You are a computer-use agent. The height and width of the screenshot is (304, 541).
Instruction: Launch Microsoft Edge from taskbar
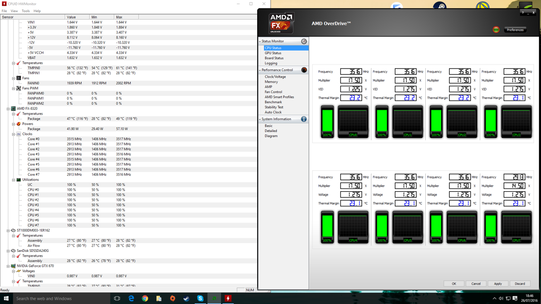tap(131, 299)
